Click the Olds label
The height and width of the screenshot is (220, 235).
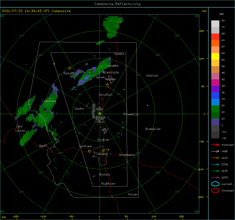[x=99, y=109]
